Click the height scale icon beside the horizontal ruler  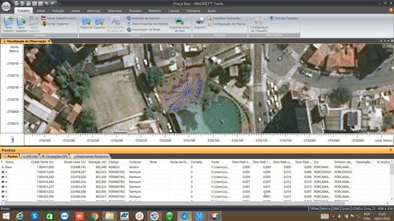12,139
